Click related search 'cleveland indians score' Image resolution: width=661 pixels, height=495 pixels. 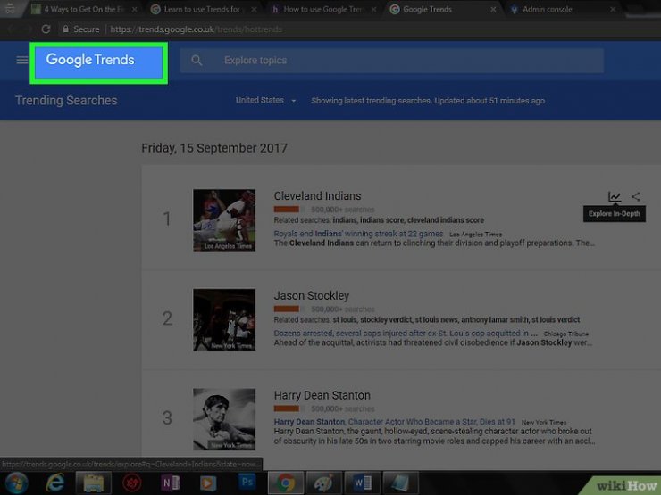pos(446,220)
